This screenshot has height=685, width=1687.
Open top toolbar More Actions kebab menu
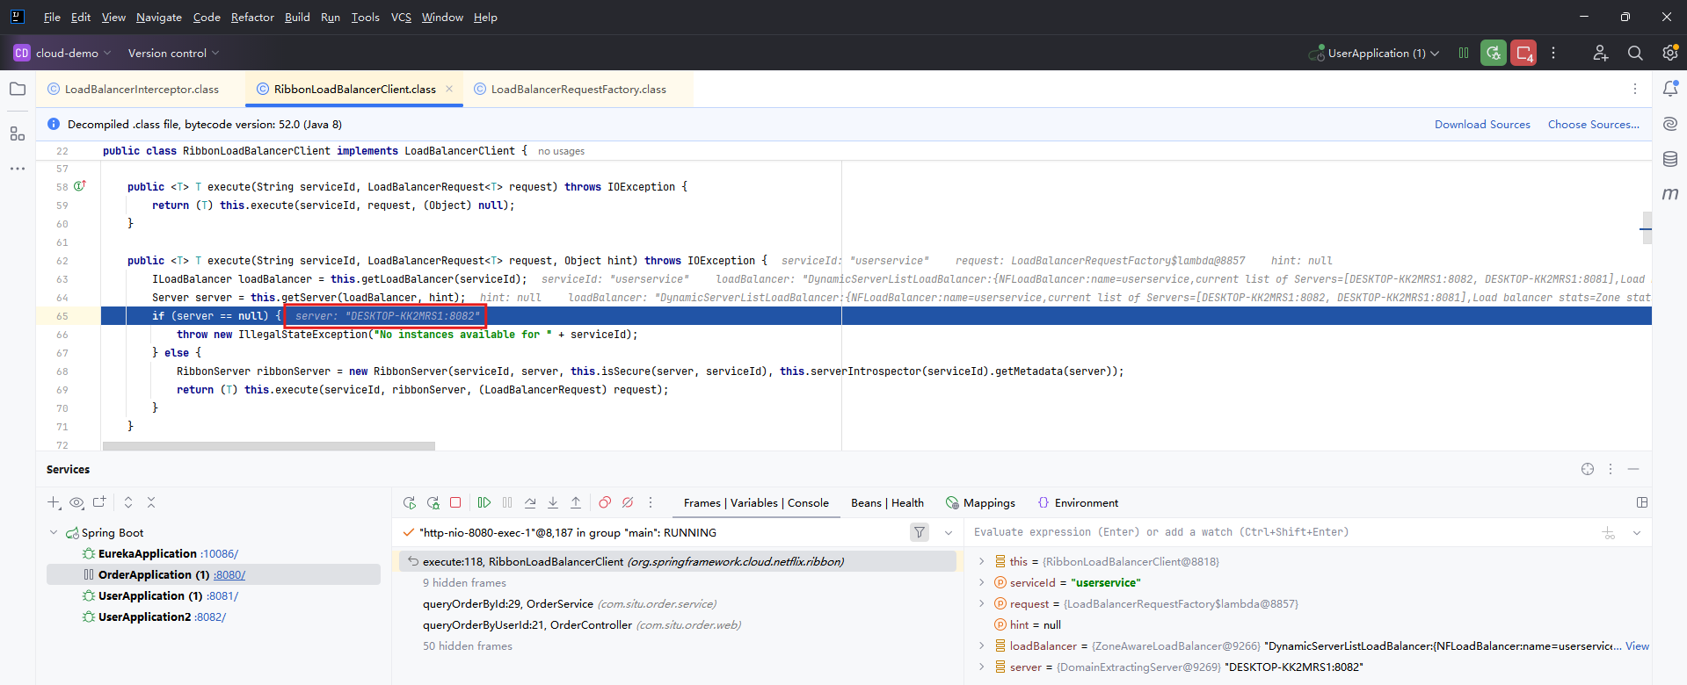[x=1553, y=53]
